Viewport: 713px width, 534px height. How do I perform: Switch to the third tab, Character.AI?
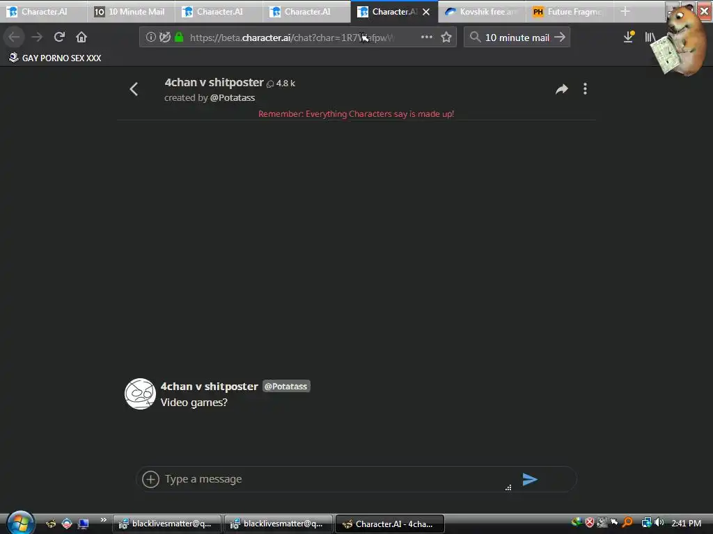point(219,12)
